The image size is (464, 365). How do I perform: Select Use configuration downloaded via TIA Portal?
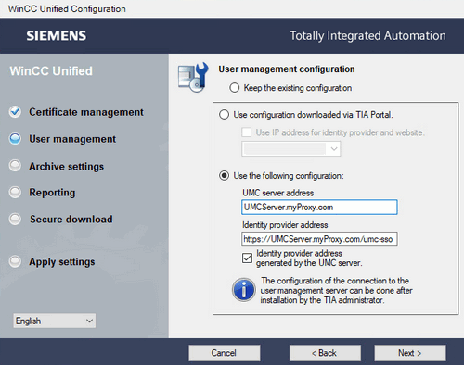[224, 115]
